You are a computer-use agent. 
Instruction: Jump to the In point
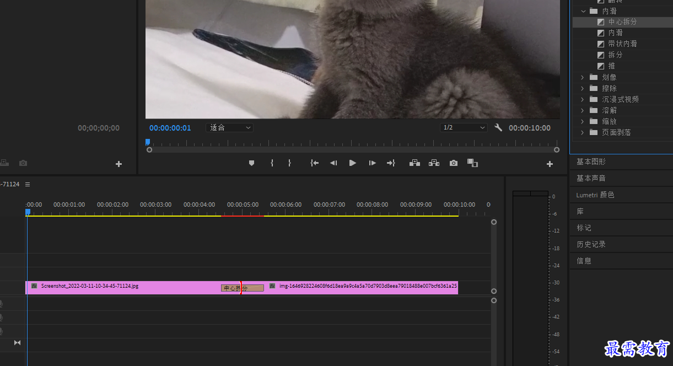coord(314,163)
